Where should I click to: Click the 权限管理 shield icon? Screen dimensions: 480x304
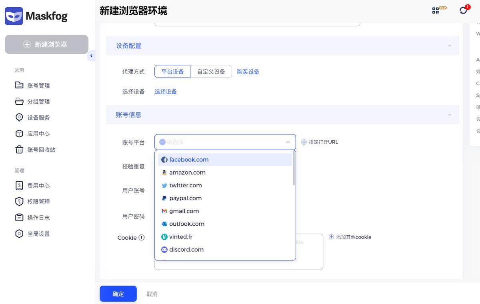click(19, 201)
